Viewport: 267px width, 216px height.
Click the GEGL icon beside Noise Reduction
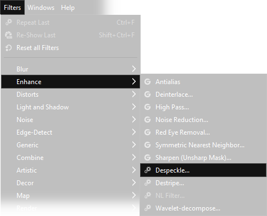tap(147, 120)
